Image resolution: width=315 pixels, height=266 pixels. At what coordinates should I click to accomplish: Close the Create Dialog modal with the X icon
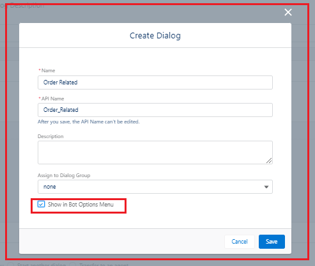288,12
